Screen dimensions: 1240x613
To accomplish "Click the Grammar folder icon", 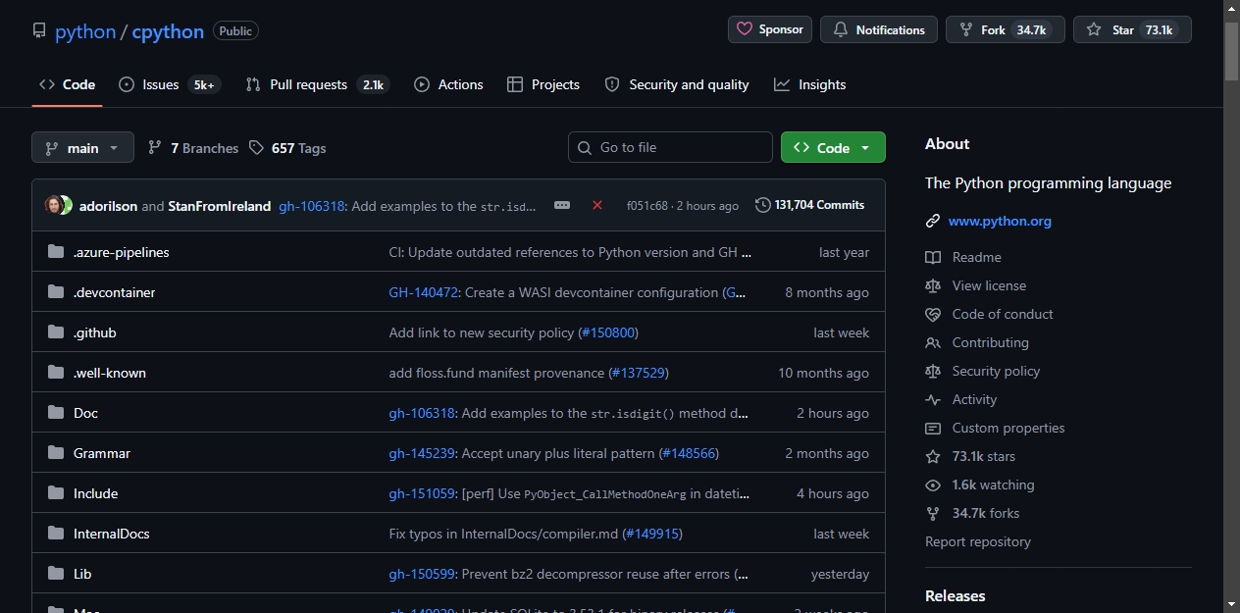I will (x=56, y=453).
